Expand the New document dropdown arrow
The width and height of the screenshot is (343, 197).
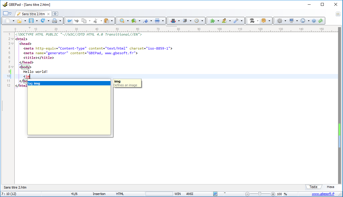coord(13,21)
